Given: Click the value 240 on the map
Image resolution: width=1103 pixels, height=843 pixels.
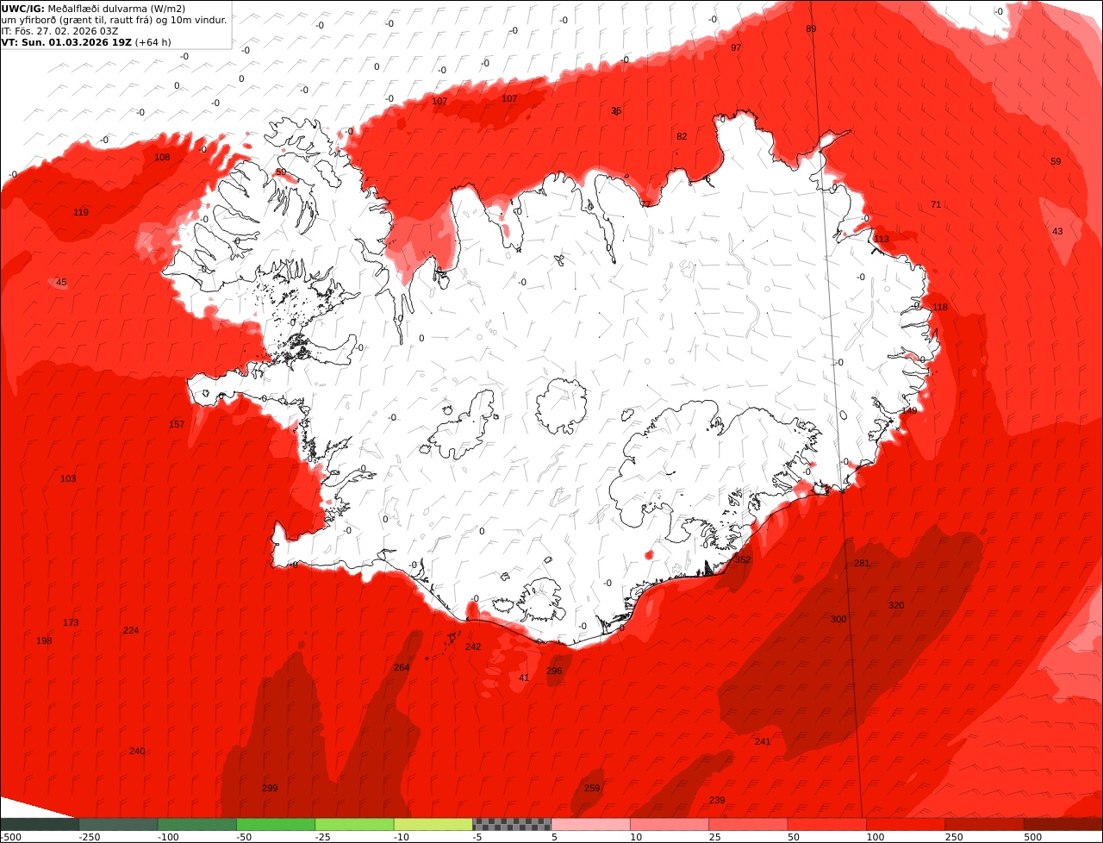Looking at the screenshot, I should click(137, 751).
